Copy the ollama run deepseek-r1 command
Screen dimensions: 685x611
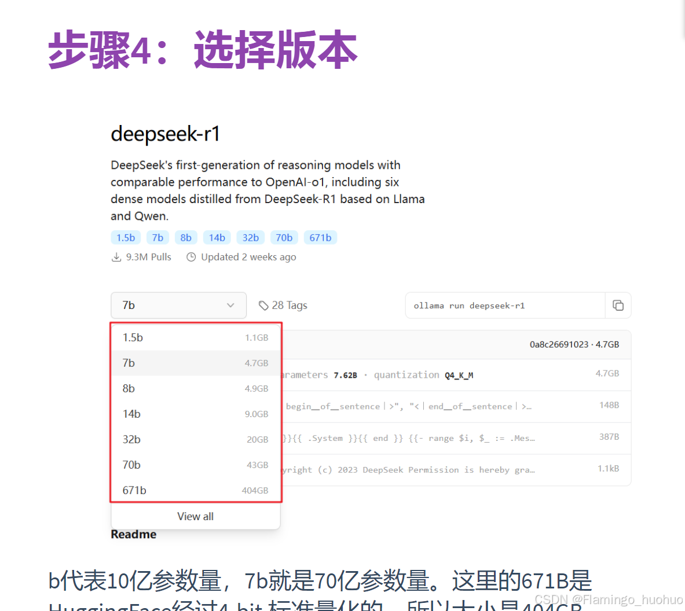tap(618, 305)
